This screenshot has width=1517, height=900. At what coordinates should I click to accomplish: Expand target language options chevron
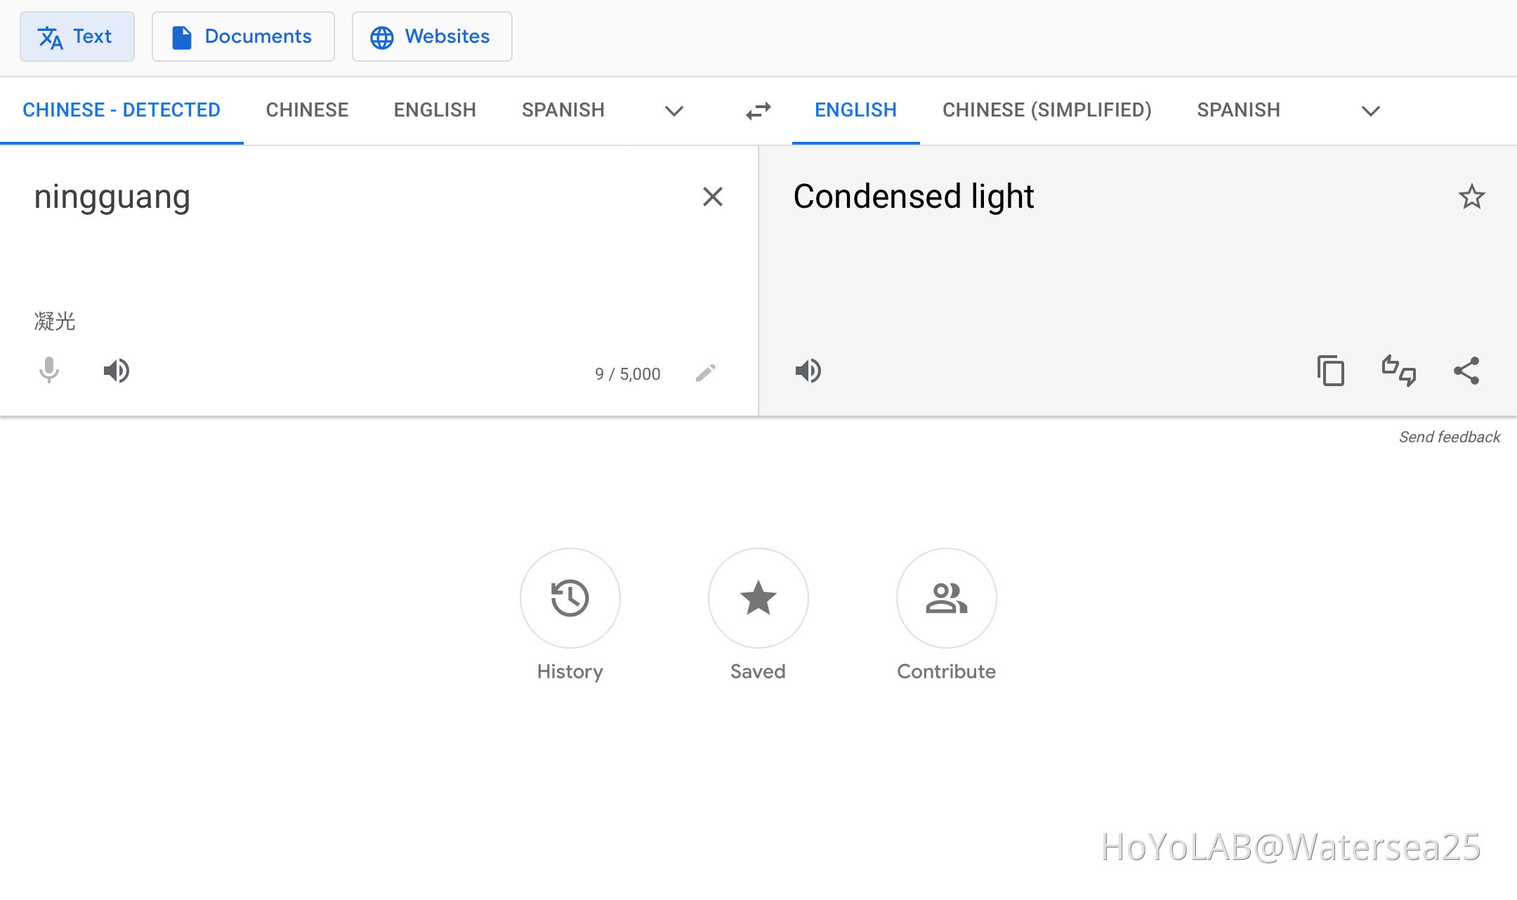pos(1370,111)
